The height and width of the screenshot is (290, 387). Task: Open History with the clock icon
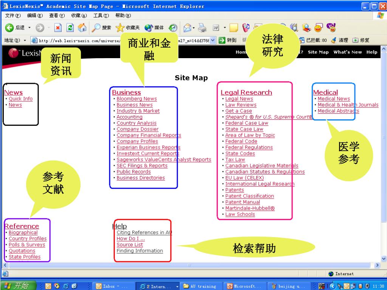(173, 28)
